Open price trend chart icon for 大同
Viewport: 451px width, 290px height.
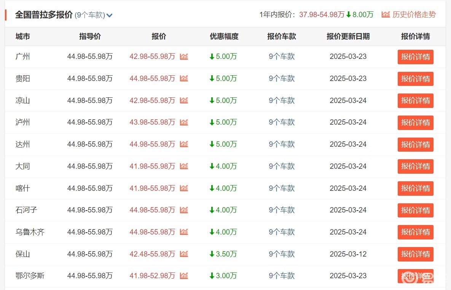184,166
